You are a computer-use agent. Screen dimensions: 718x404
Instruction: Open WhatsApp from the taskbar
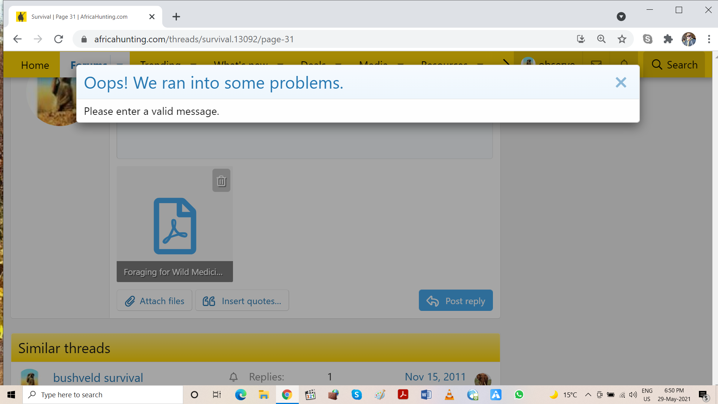click(x=519, y=395)
